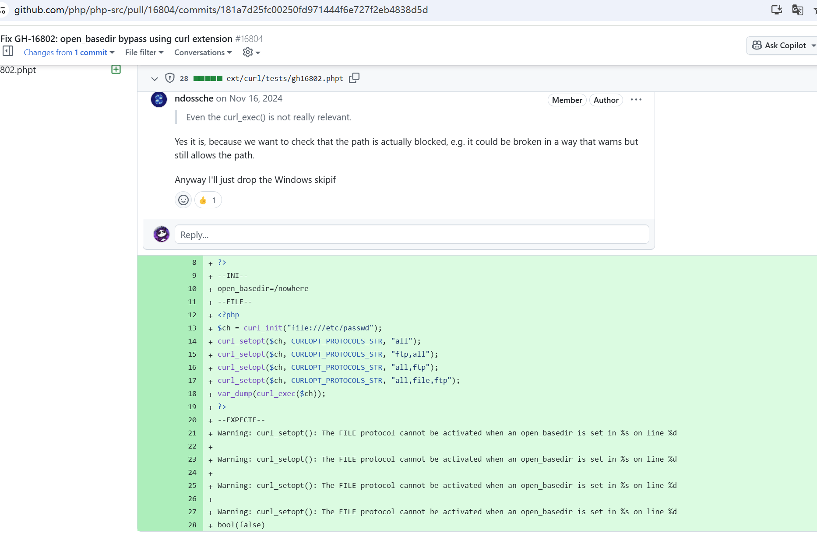Open the ndossche author profile link

[x=194, y=98]
